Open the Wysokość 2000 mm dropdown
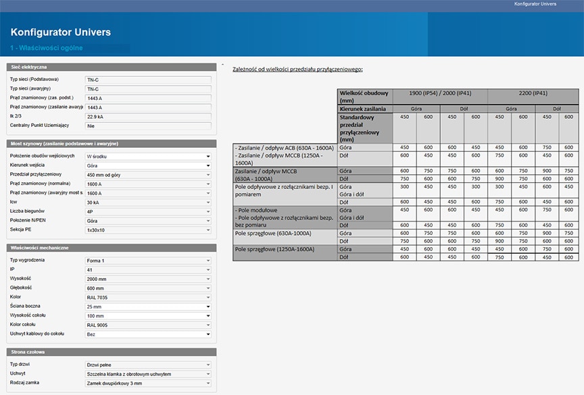 (x=148, y=278)
